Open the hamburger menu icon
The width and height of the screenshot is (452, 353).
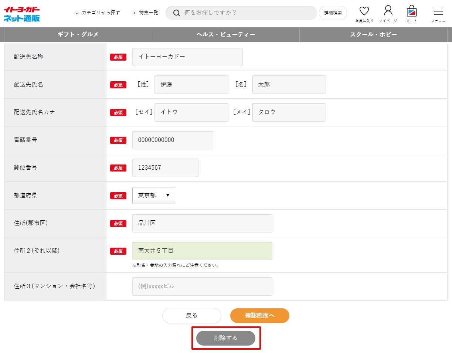(x=438, y=11)
